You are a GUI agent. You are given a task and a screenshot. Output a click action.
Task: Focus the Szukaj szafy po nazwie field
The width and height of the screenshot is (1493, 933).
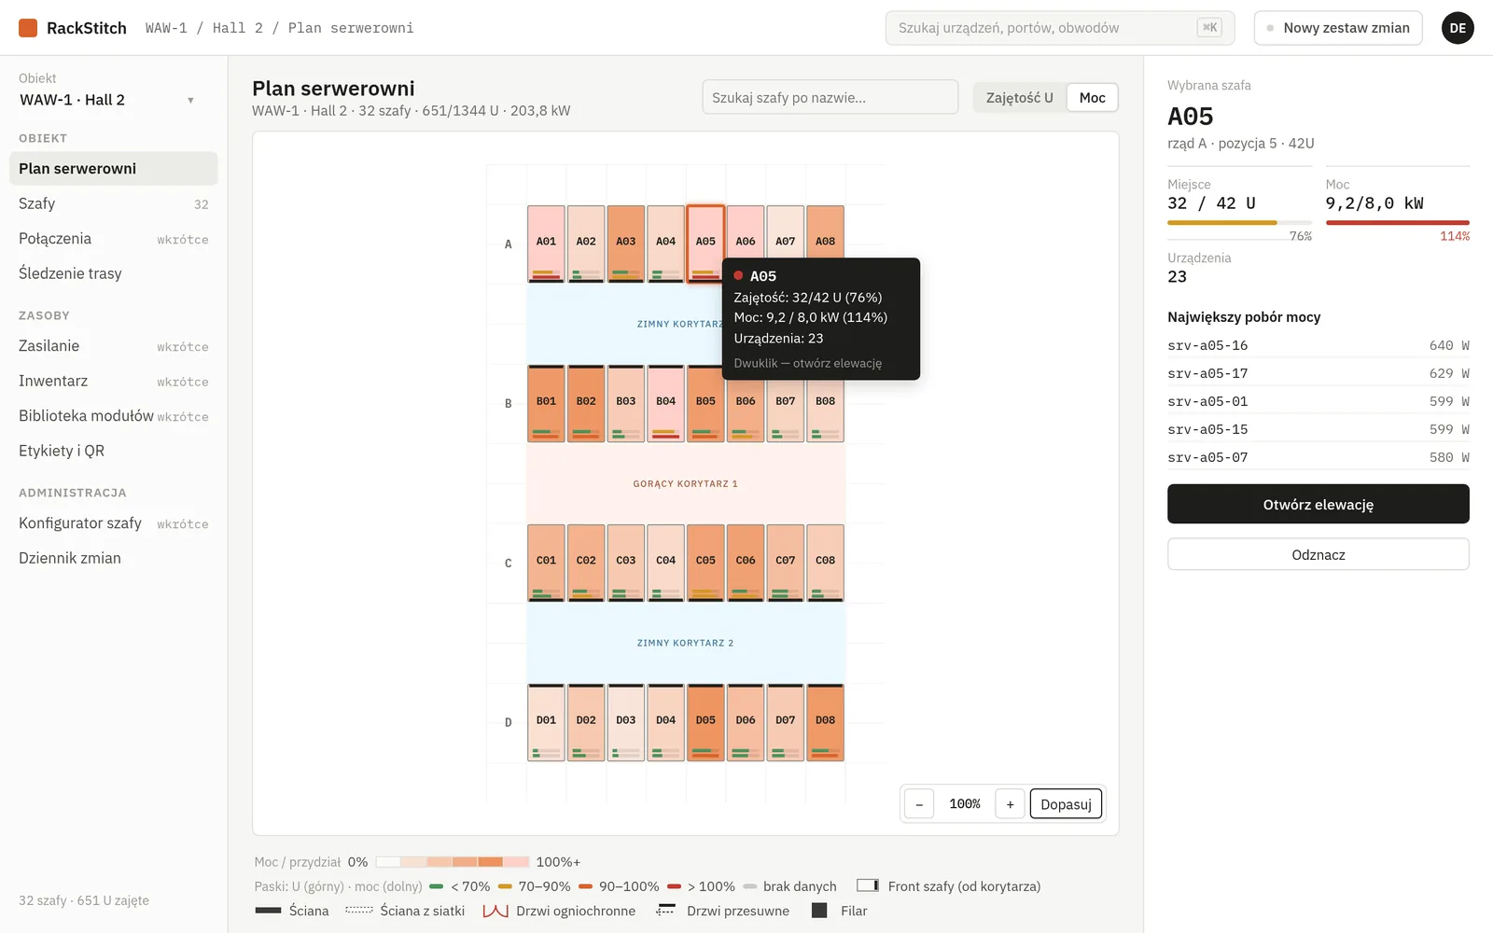830,97
